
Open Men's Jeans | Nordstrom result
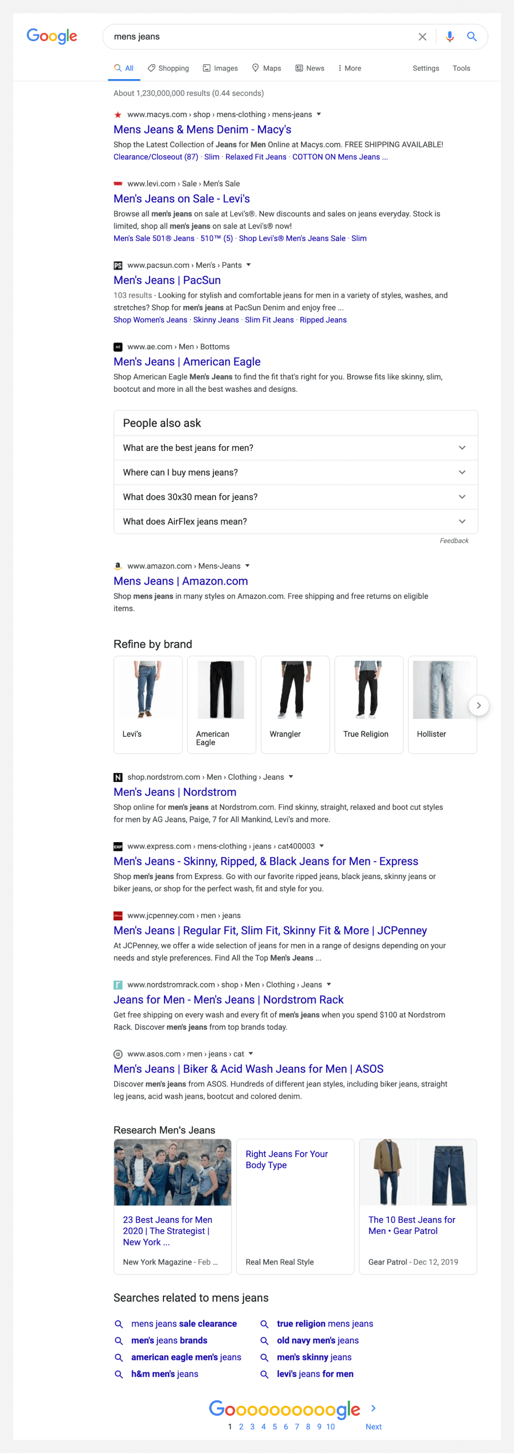(x=175, y=792)
